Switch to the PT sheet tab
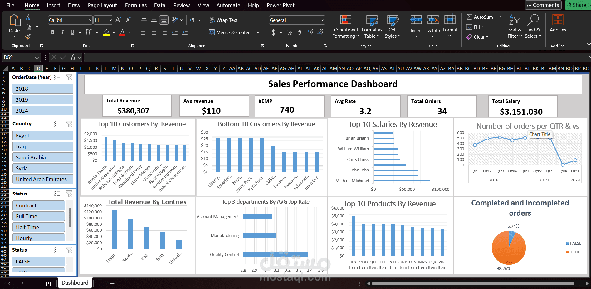 click(49, 284)
